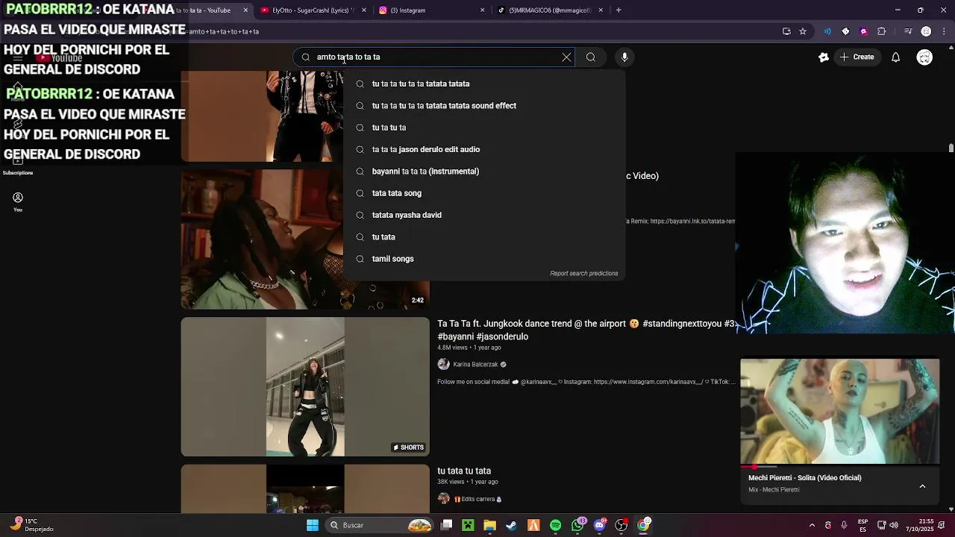Bookmark this page with the star icon
This screenshot has width=955, height=537.
click(x=803, y=31)
